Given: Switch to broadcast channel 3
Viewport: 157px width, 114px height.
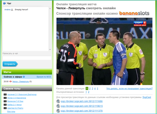Looking at the screenshot, I should (92, 89).
